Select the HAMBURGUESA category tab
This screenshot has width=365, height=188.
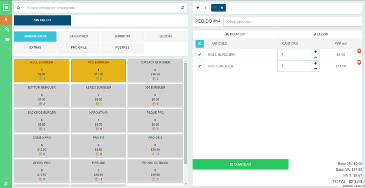(x=35, y=36)
